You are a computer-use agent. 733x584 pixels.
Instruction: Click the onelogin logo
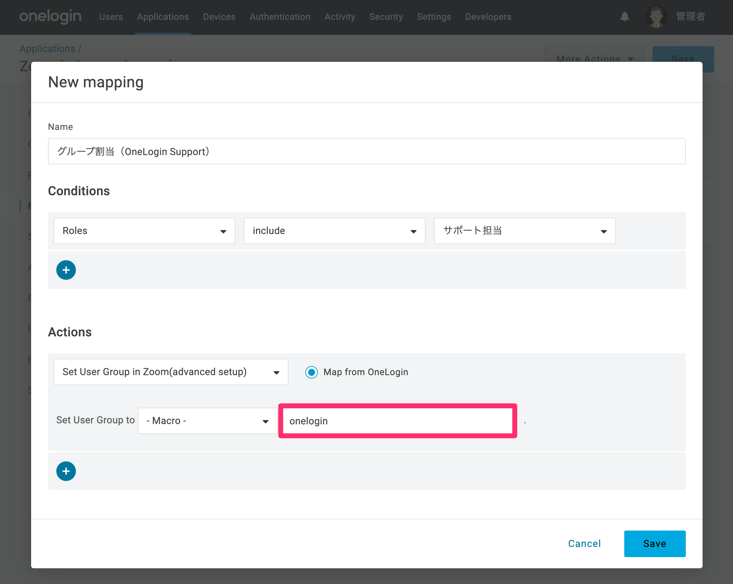[x=50, y=16]
